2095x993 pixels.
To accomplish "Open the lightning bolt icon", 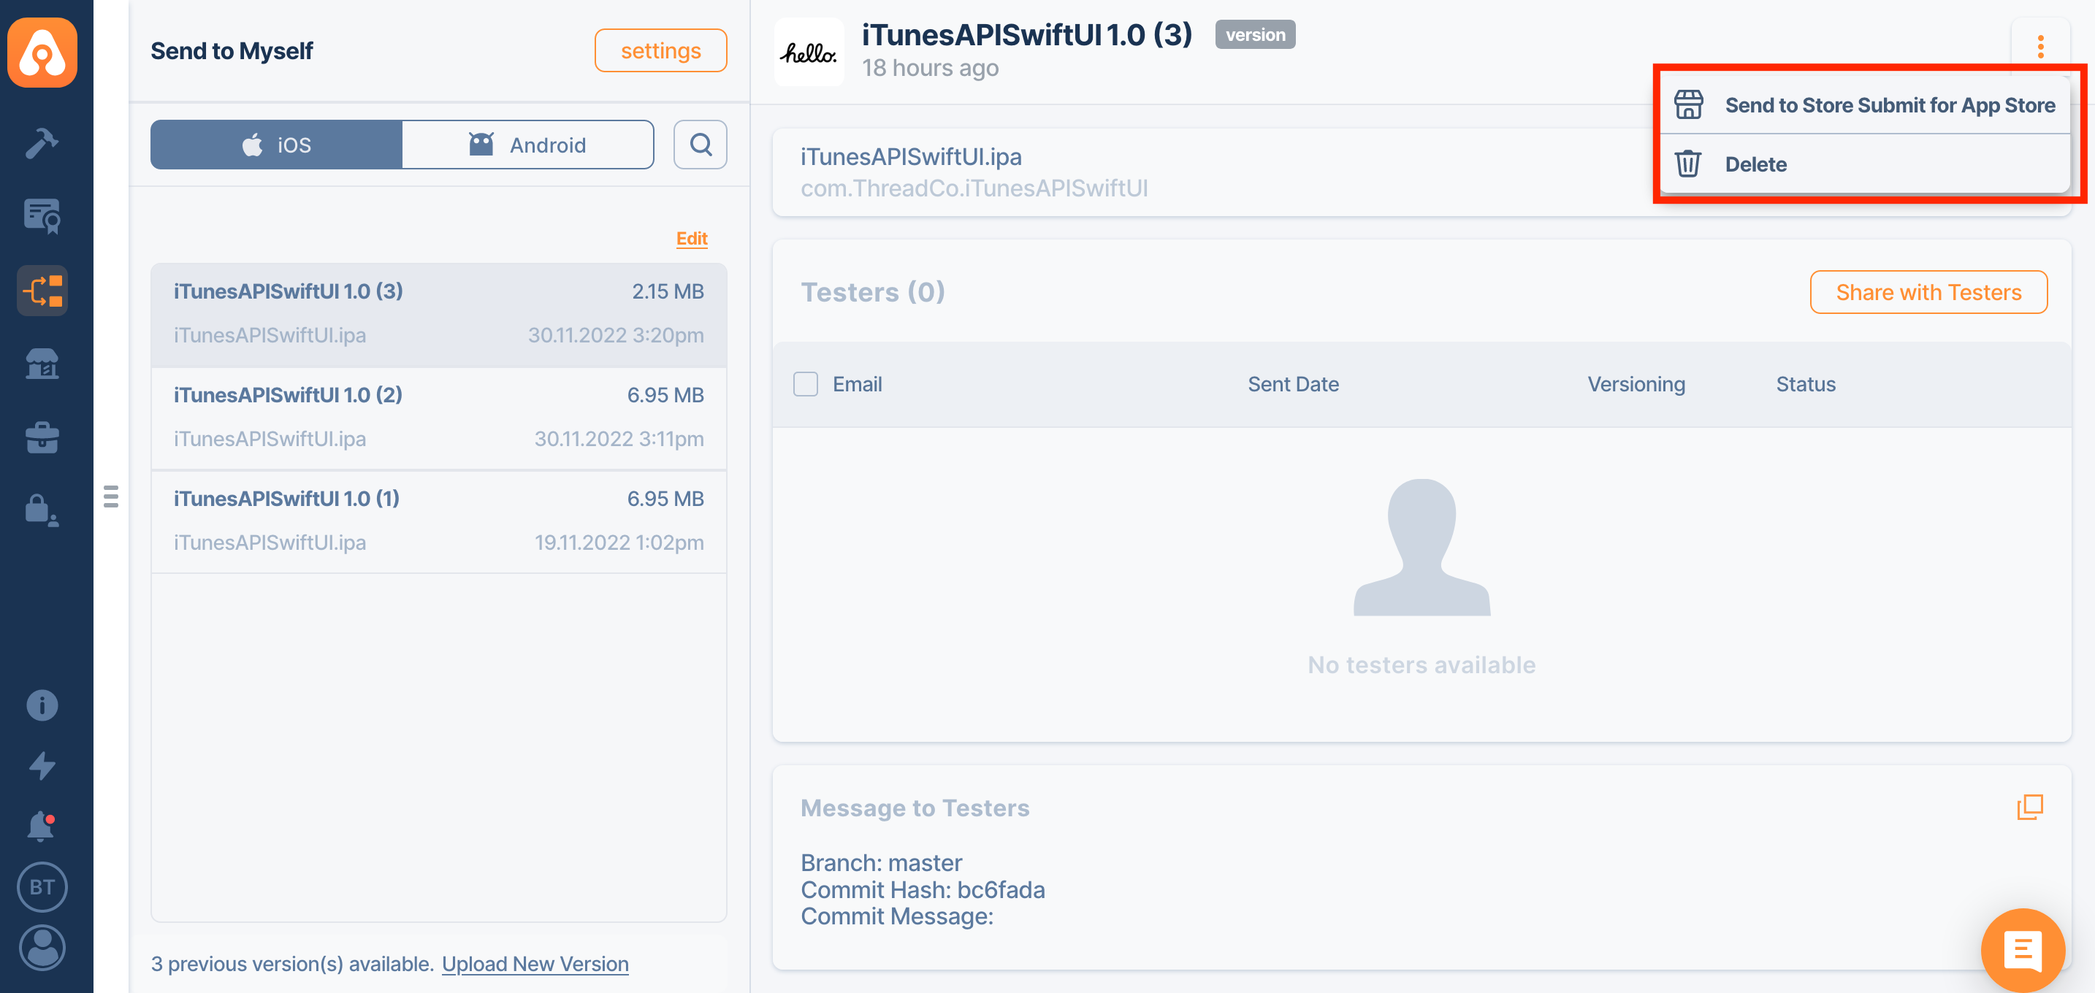I will (x=42, y=765).
